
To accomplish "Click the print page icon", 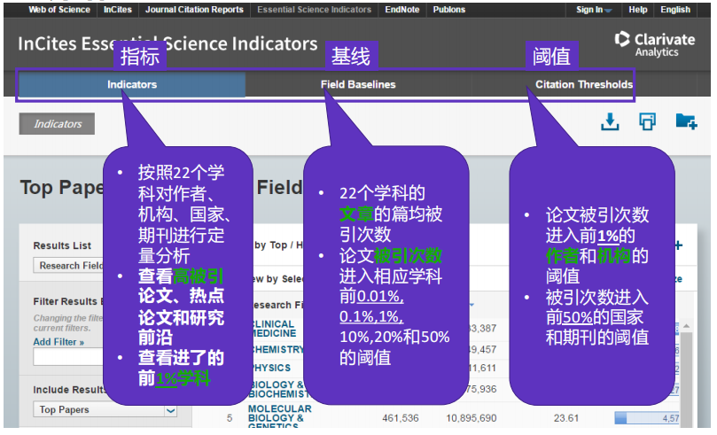I will pyautogui.click(x=647, y=121).
